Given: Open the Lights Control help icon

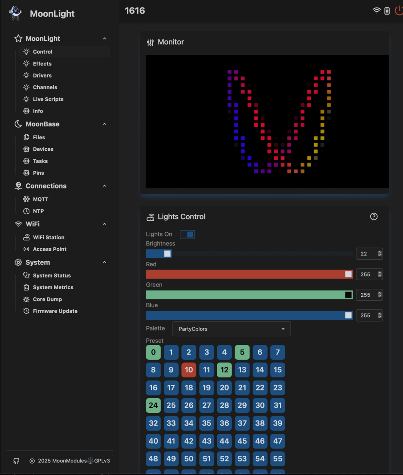Looking at the screenshot, I should coord(374,216).
